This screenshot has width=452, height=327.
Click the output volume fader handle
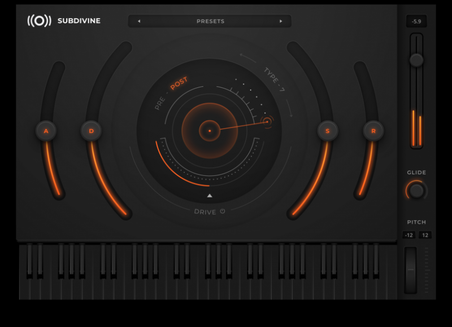pyautogui.click(x=416, y=60)
